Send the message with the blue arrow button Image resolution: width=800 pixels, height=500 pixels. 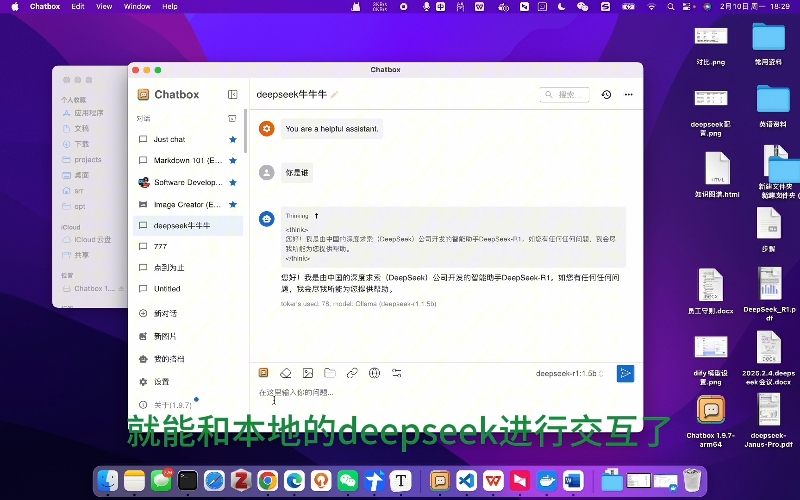[x=625, y=374]
